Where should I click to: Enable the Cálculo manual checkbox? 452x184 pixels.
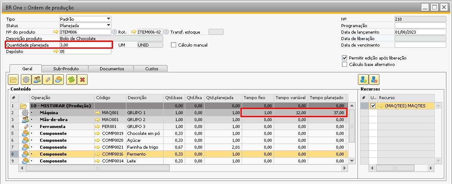174,45
